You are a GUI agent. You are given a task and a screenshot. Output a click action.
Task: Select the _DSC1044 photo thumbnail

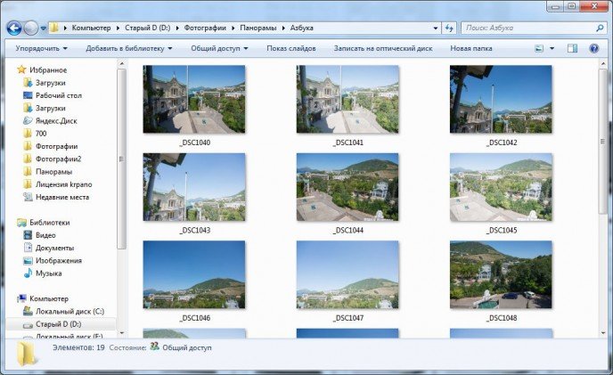click(x=347, y=187)
